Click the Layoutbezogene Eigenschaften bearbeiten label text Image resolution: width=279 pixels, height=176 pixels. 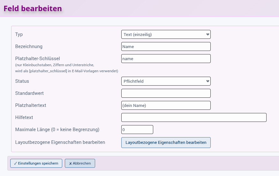click(60, 142)
